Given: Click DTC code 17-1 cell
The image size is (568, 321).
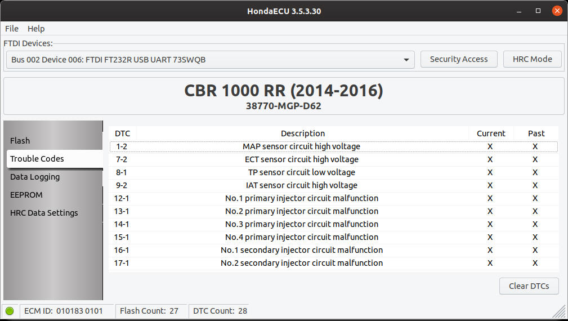Looking at the screenshot, I should [x=122, y=263].
